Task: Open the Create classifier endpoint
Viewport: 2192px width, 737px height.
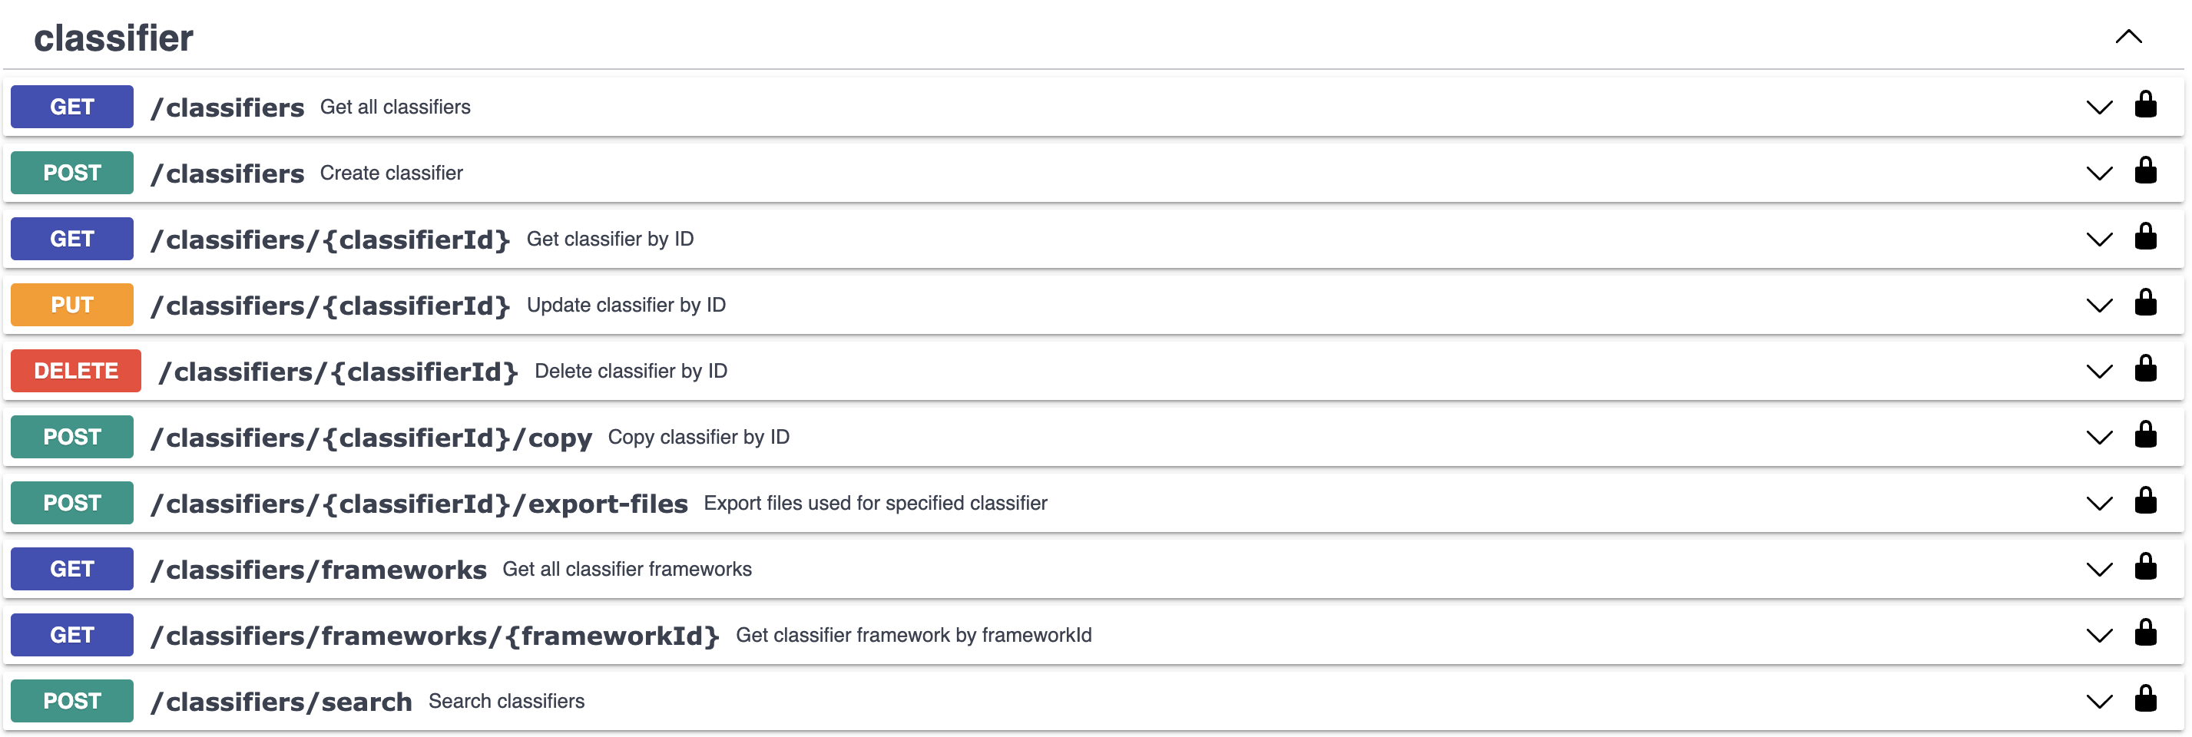Action: click(x=2098, y=172)
